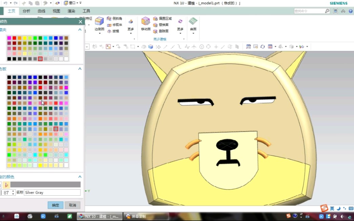Select the 偏置区域 offset region tool
Viewport: 354px width, 221px height.
click(x=163, y=19)
